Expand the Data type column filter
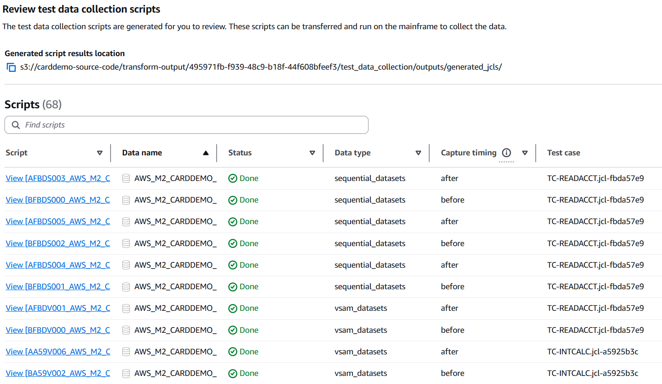Screen dimensions: 662x384 pyautogui.click(x=418, y=153)
